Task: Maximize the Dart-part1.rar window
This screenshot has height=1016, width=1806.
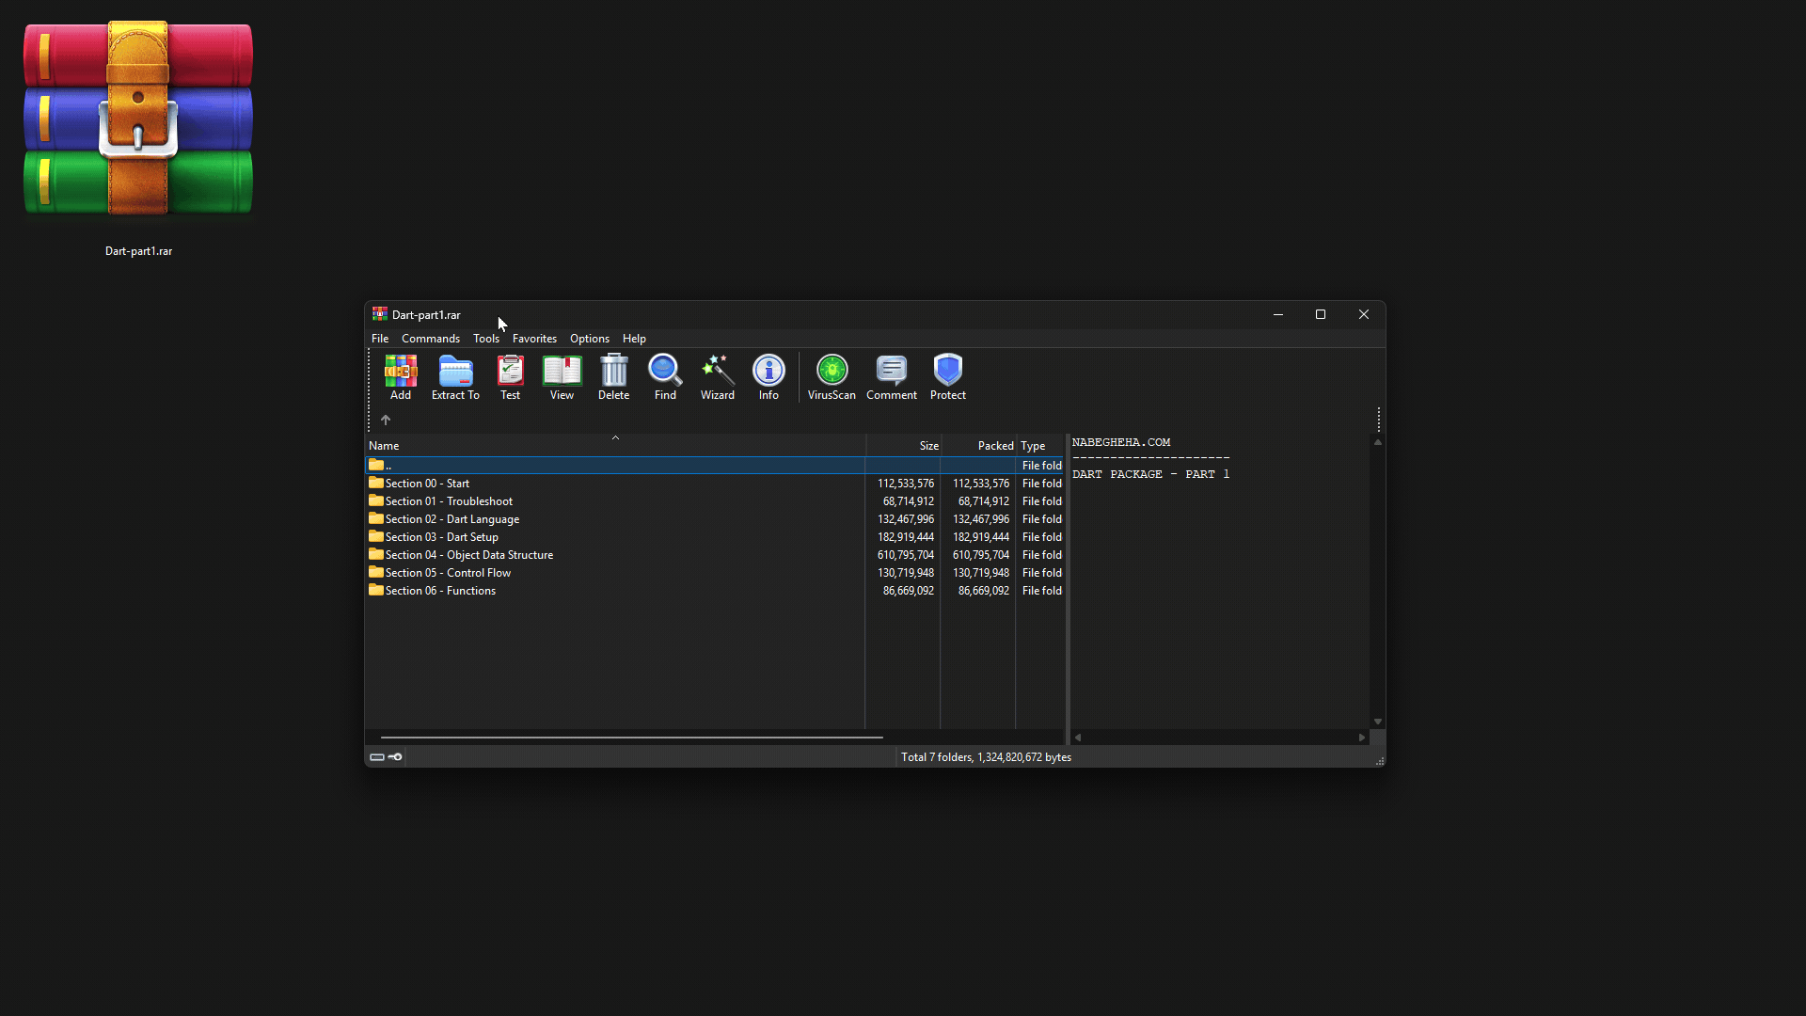Action: (x=1321, y=314)
